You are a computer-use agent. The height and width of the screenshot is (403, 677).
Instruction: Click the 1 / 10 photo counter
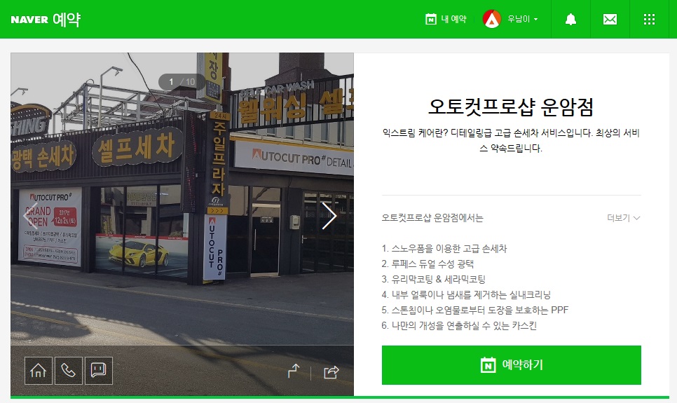tap(182, 81)
